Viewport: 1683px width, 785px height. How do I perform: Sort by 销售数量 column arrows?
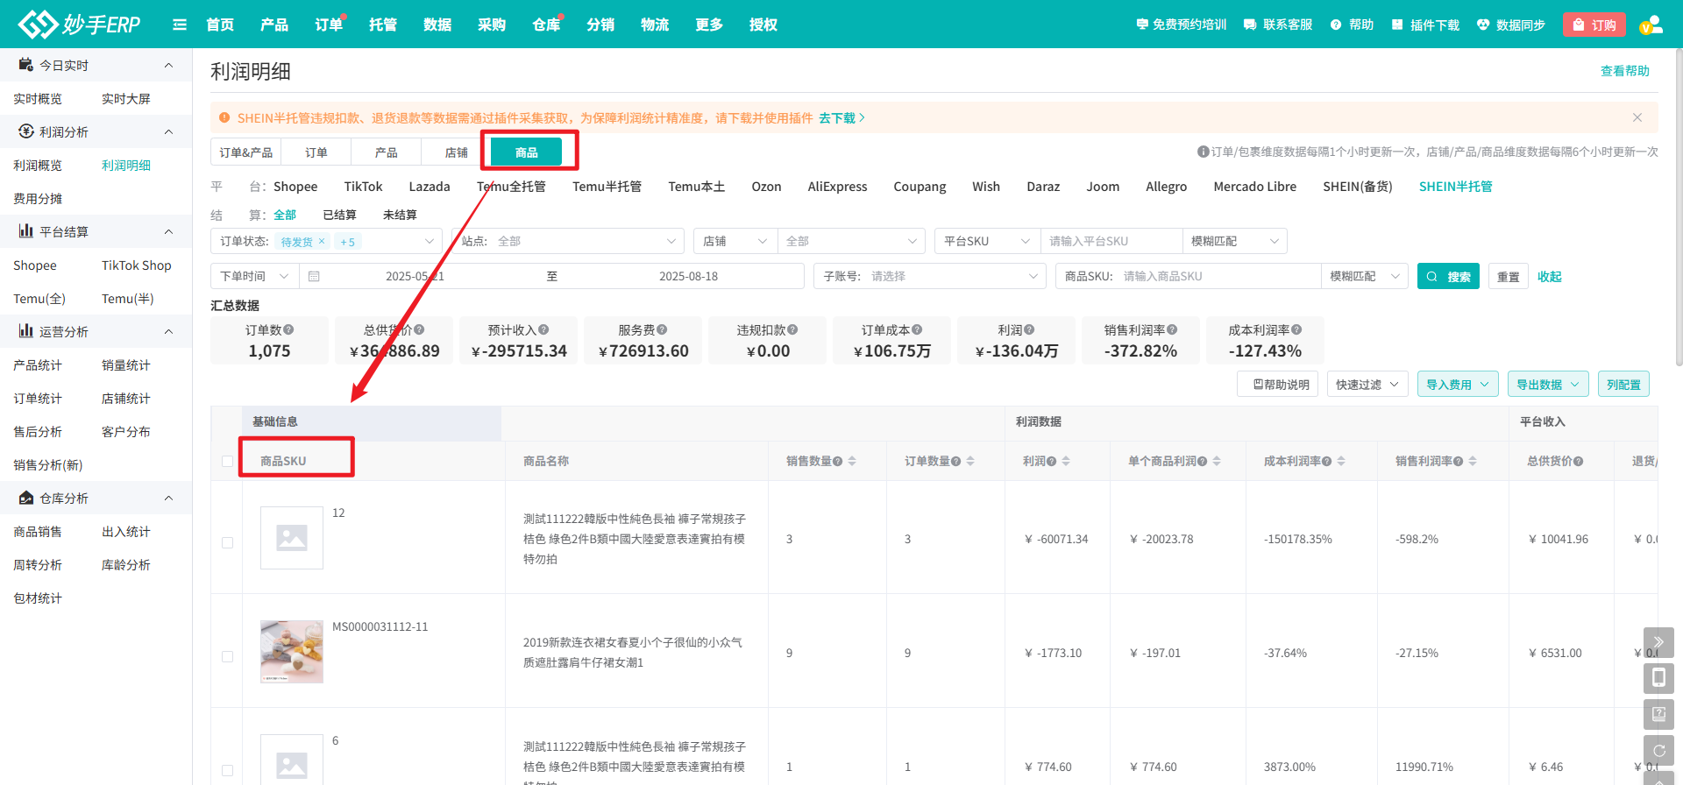click(852, 461)
